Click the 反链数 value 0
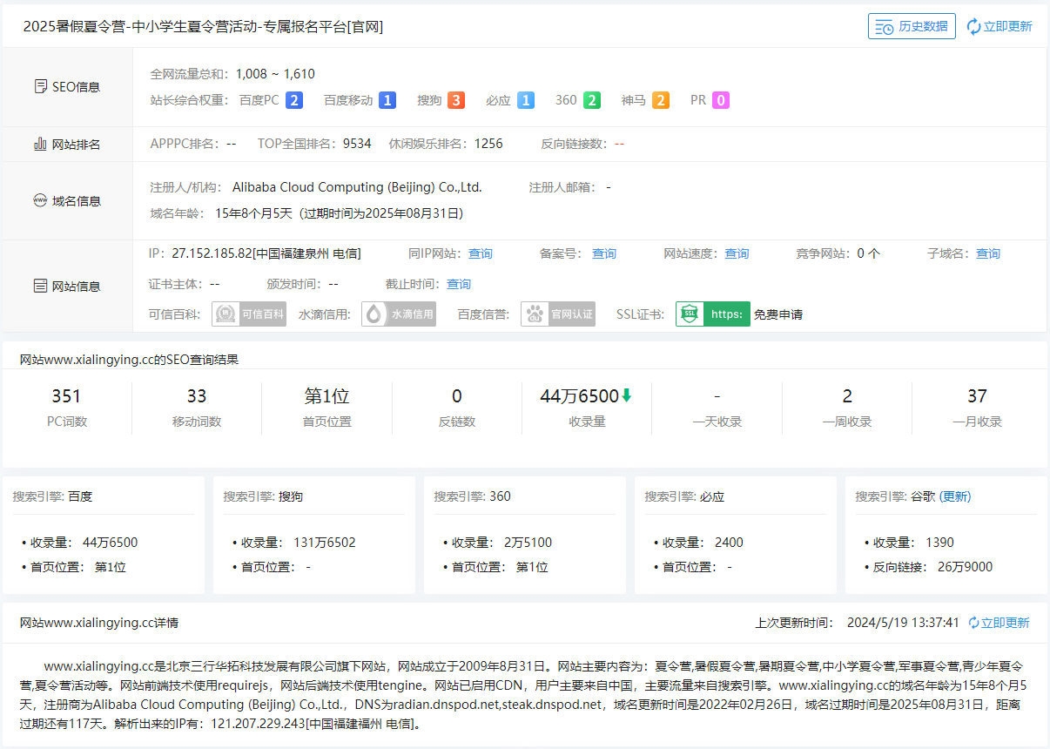Screen dimensions: 1050x749 (x=457, y=396)
